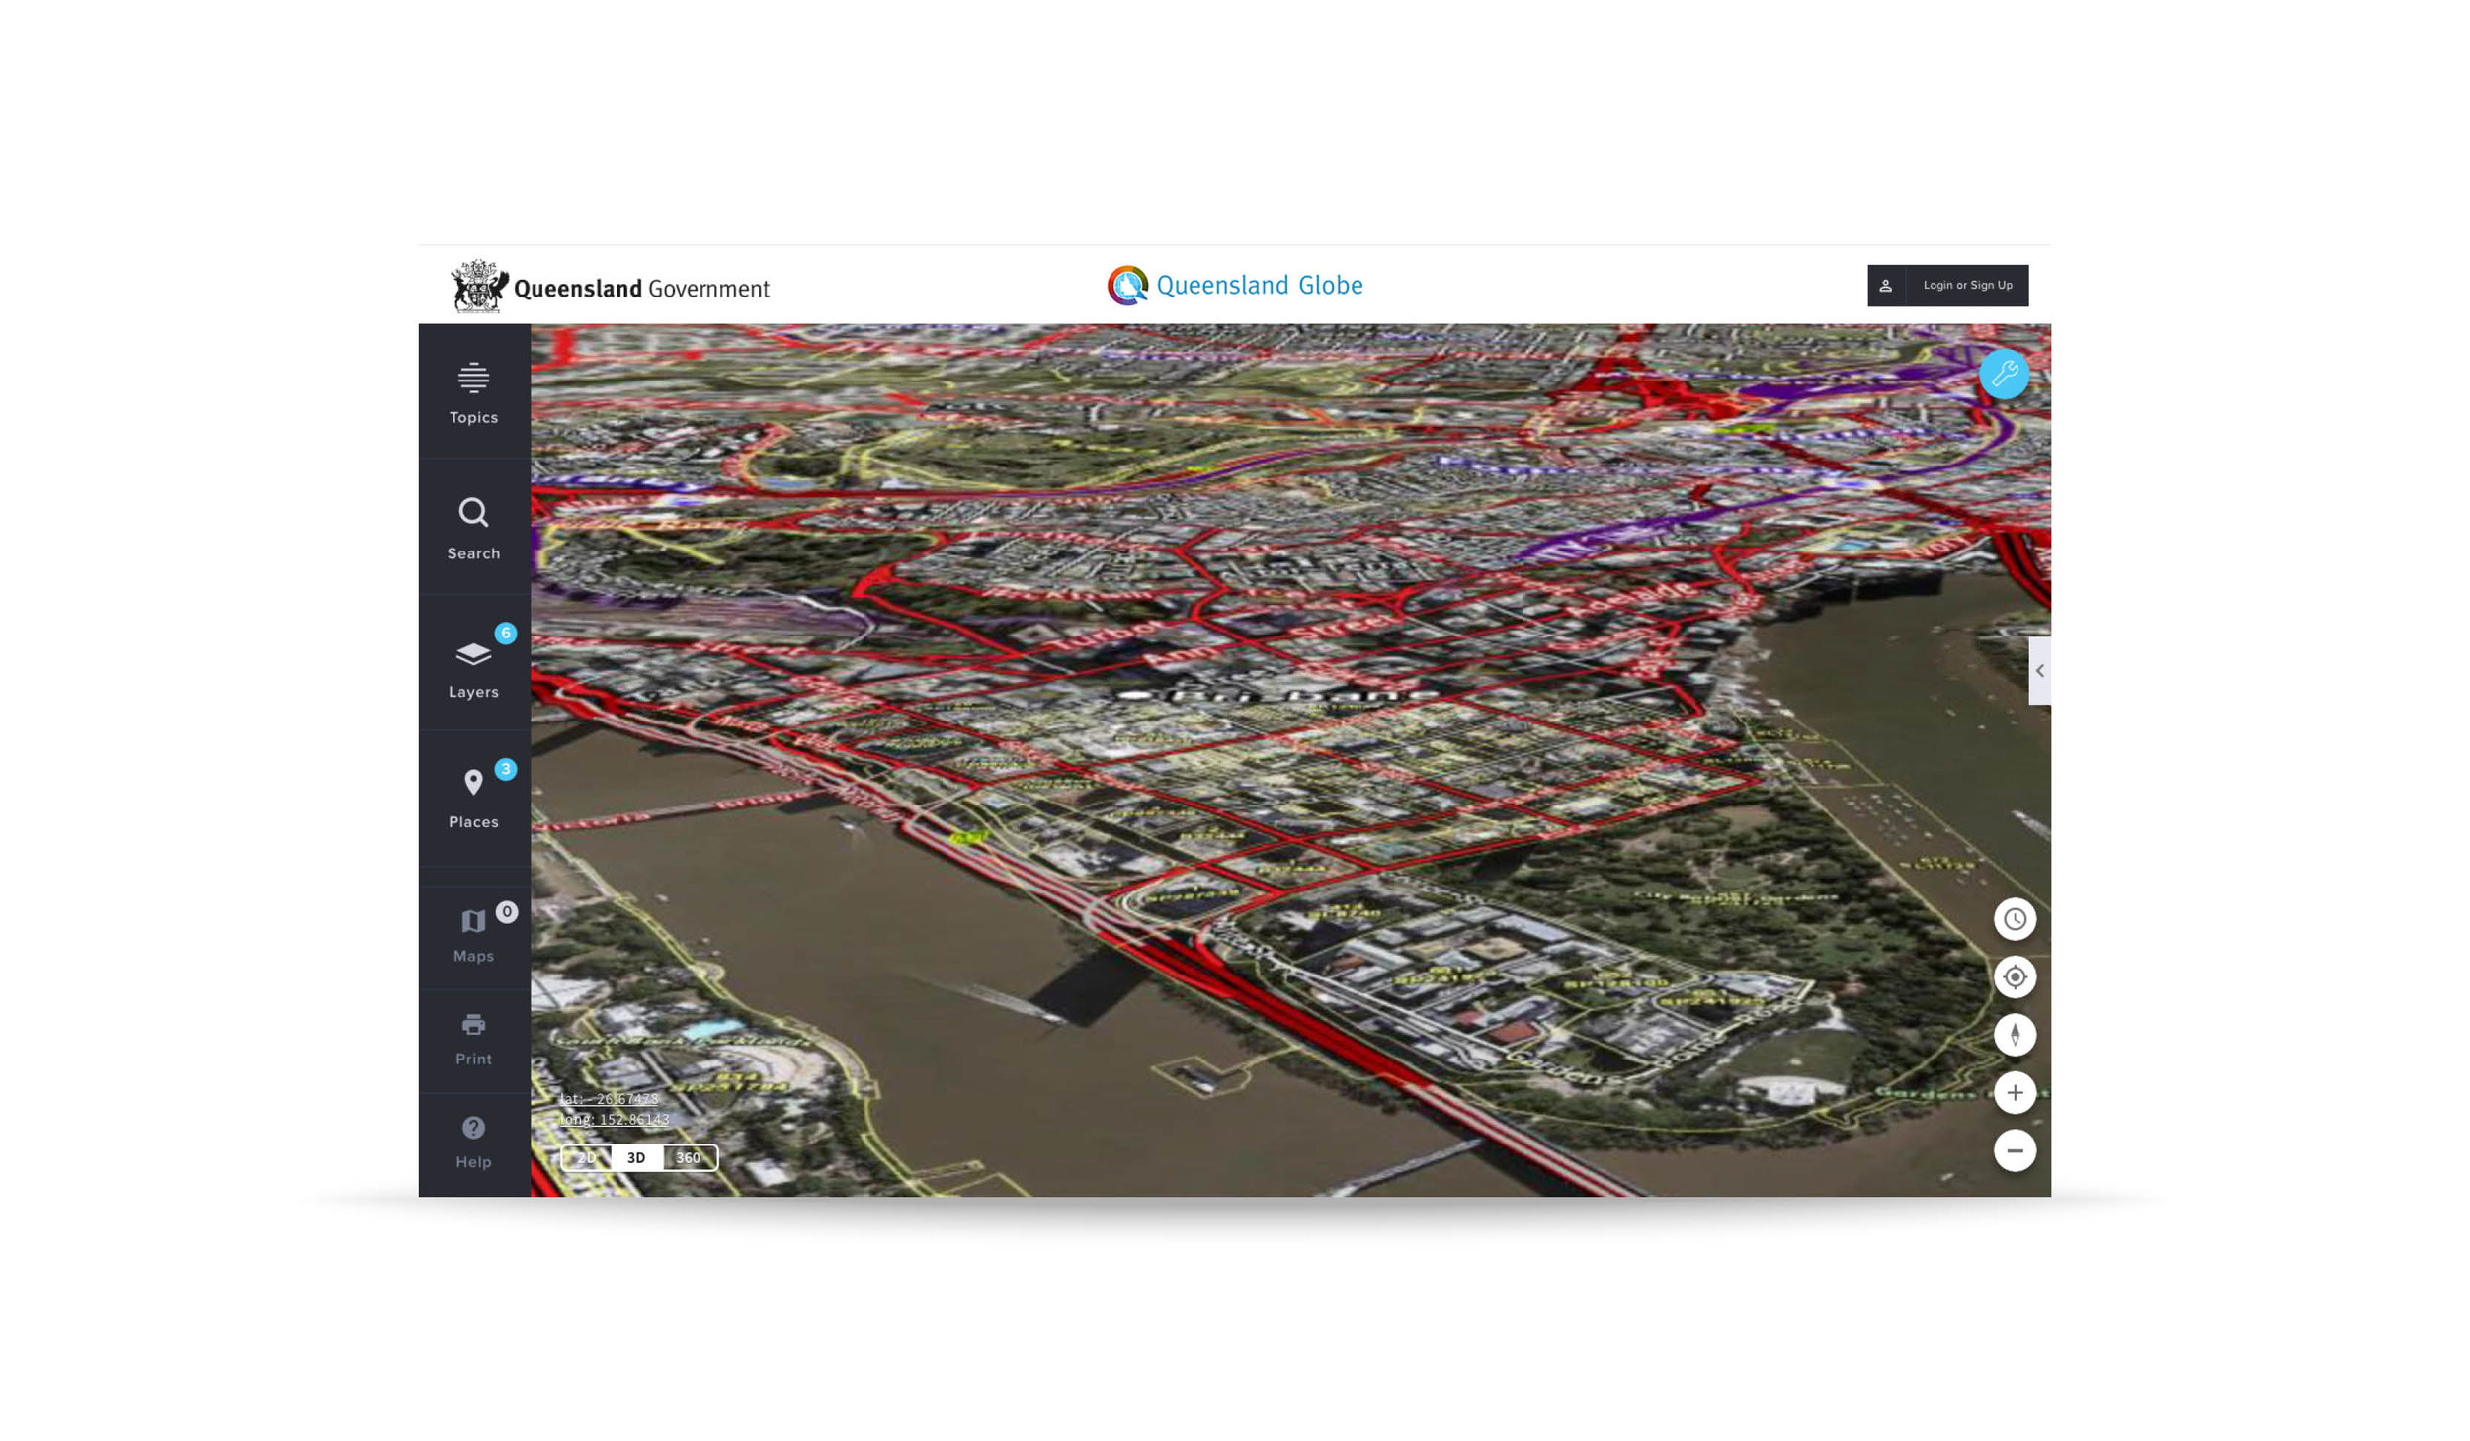Click Login or Sign Up button
The image size is (2470, 1441).
(1949, 285)
